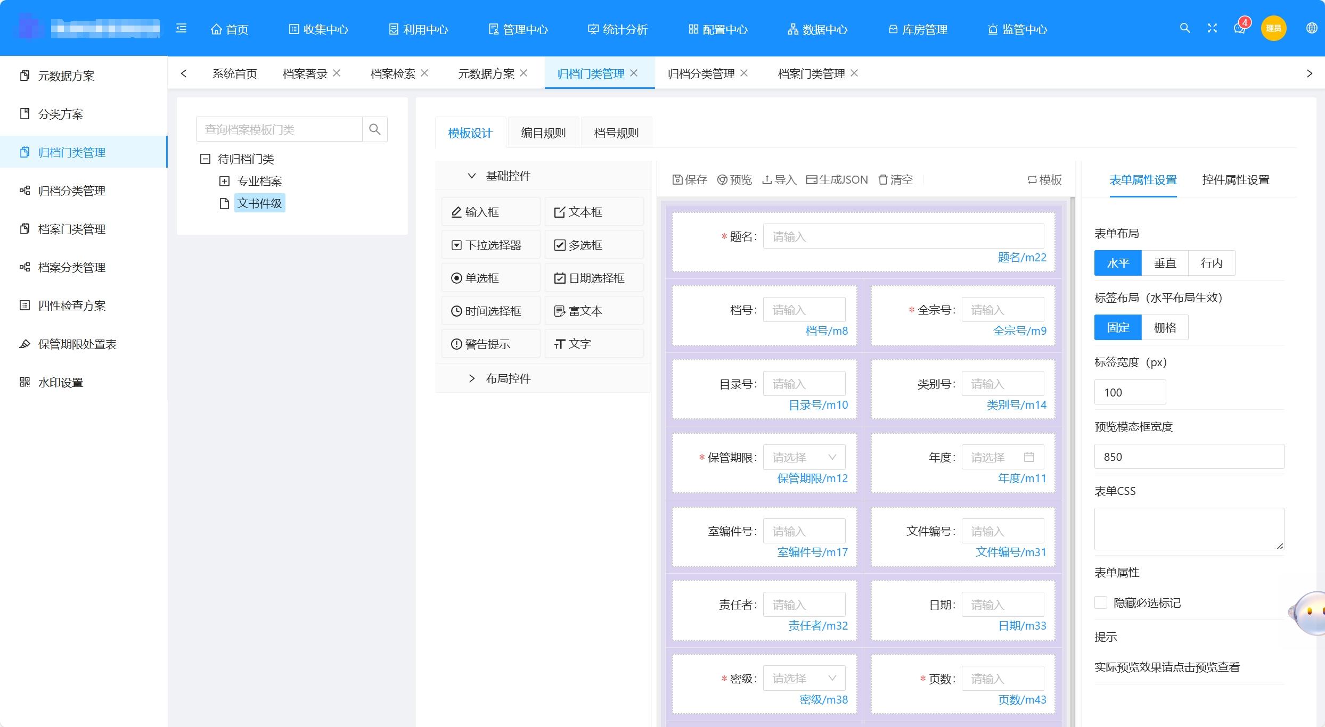This screenshot has width=1325, height=727.
Task: Collapse the 基础控件 section
Action: click(x=543, y=176)
